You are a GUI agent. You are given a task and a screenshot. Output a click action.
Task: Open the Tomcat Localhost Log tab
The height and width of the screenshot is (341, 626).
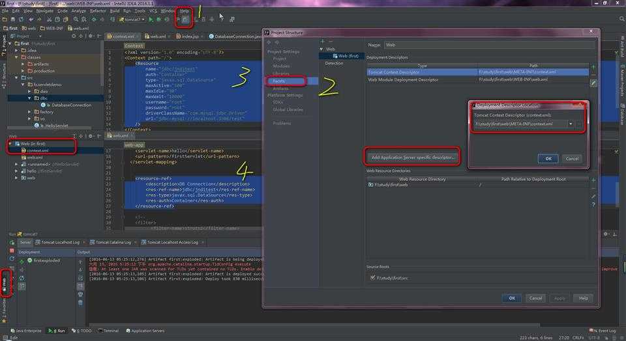(x=60, y=242)
